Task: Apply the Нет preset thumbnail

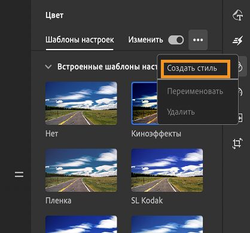Action: point(81,103)
